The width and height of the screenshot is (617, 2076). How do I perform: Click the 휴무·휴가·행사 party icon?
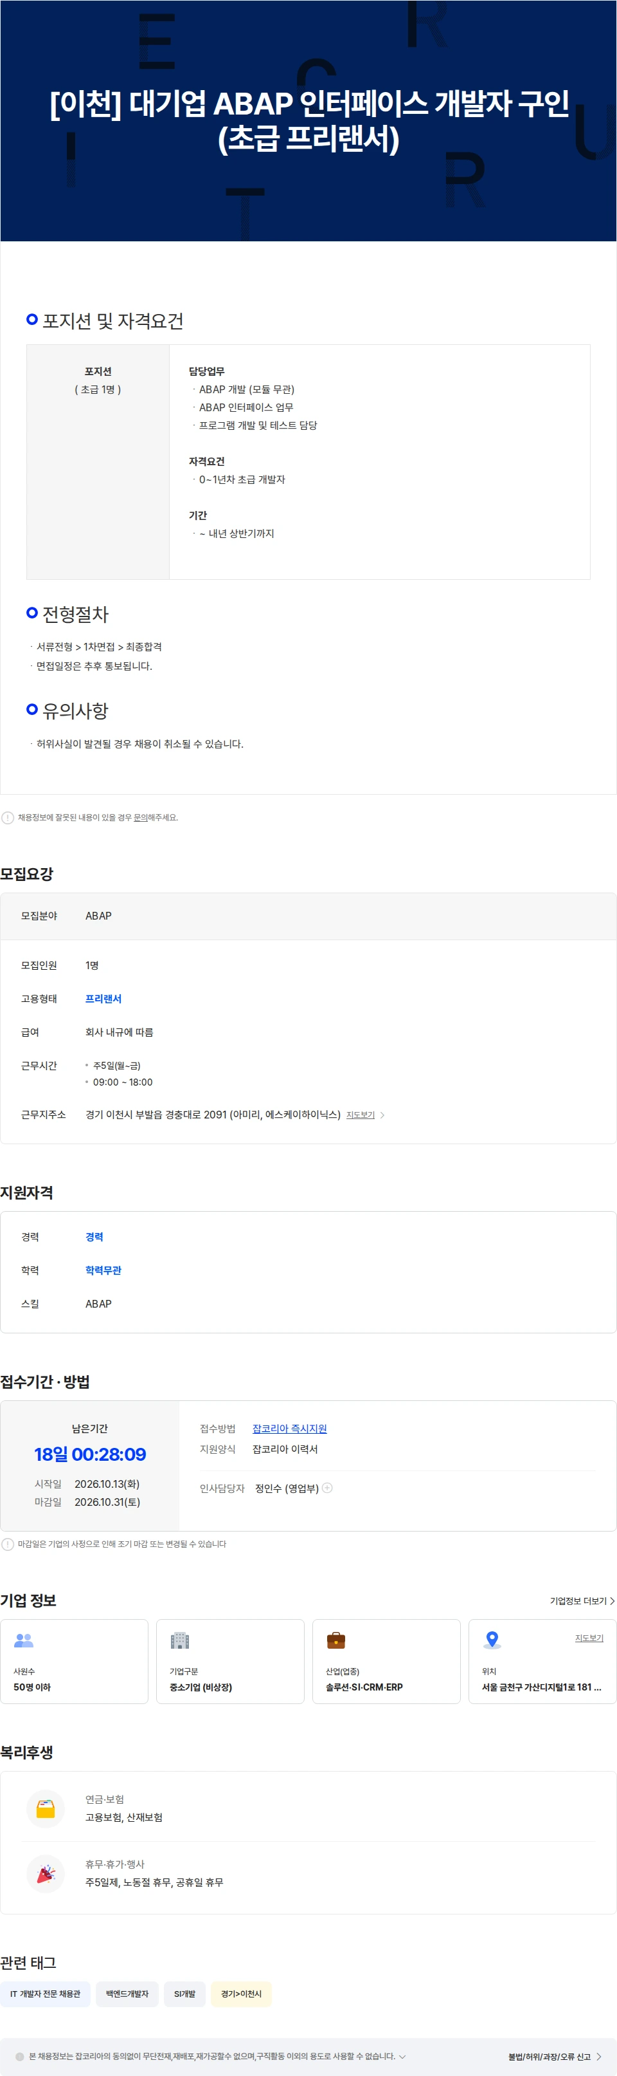click(46, 1873)
